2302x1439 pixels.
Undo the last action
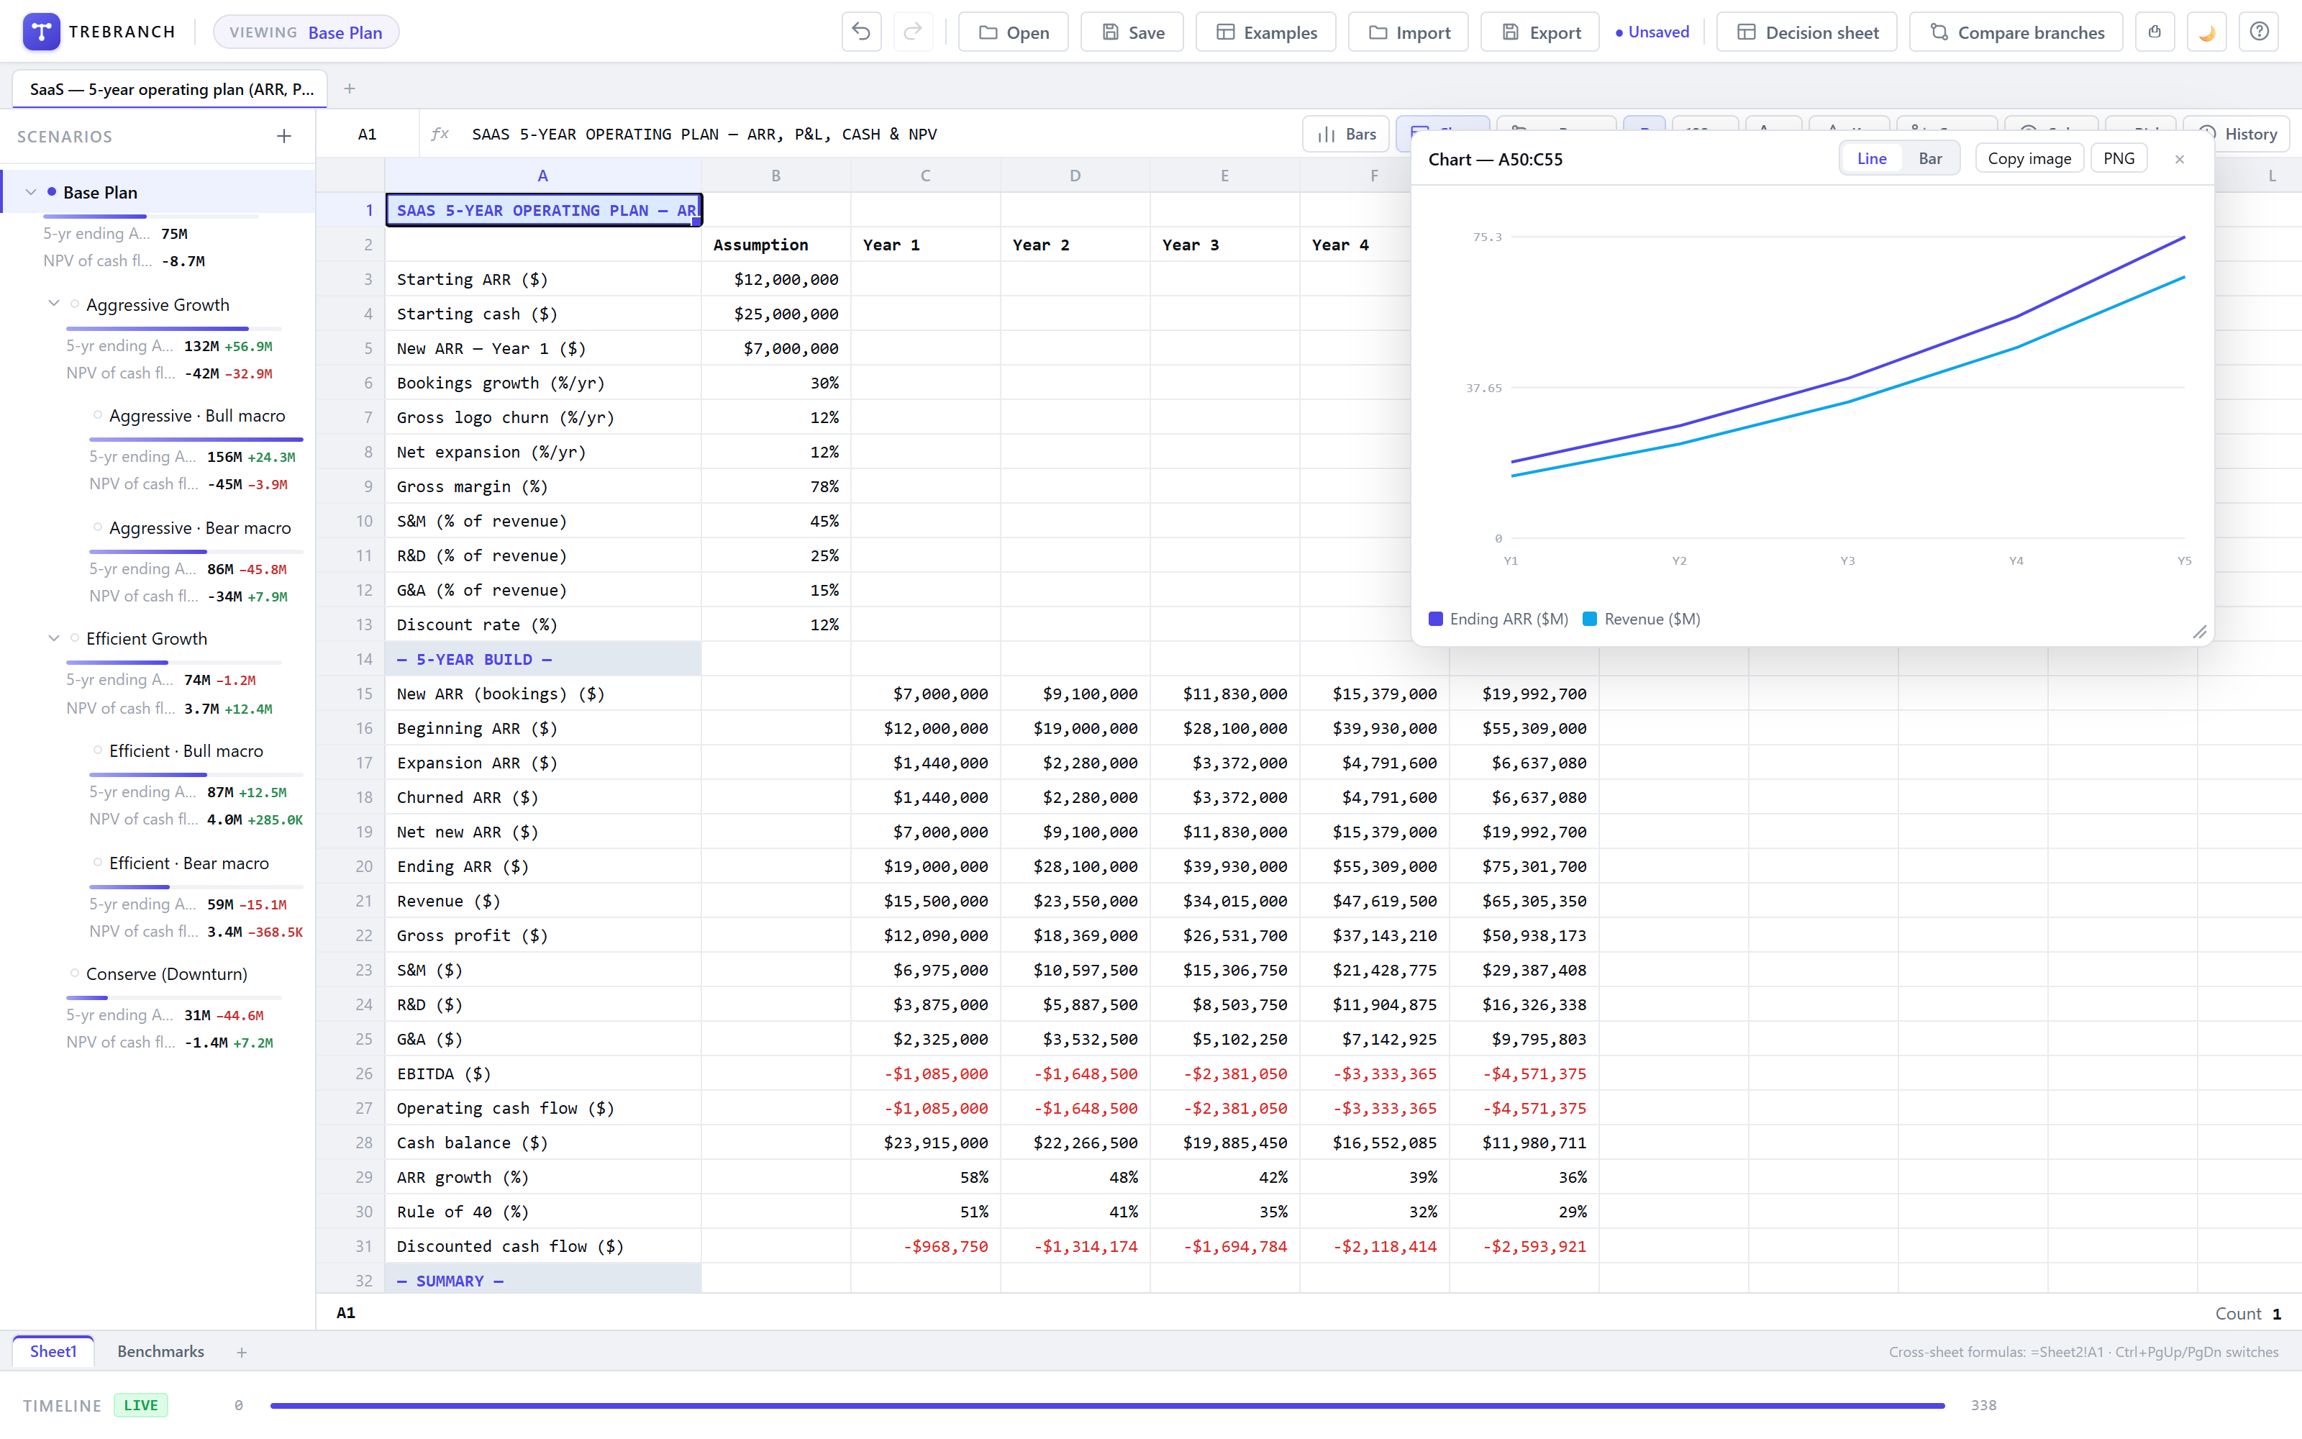861,32
